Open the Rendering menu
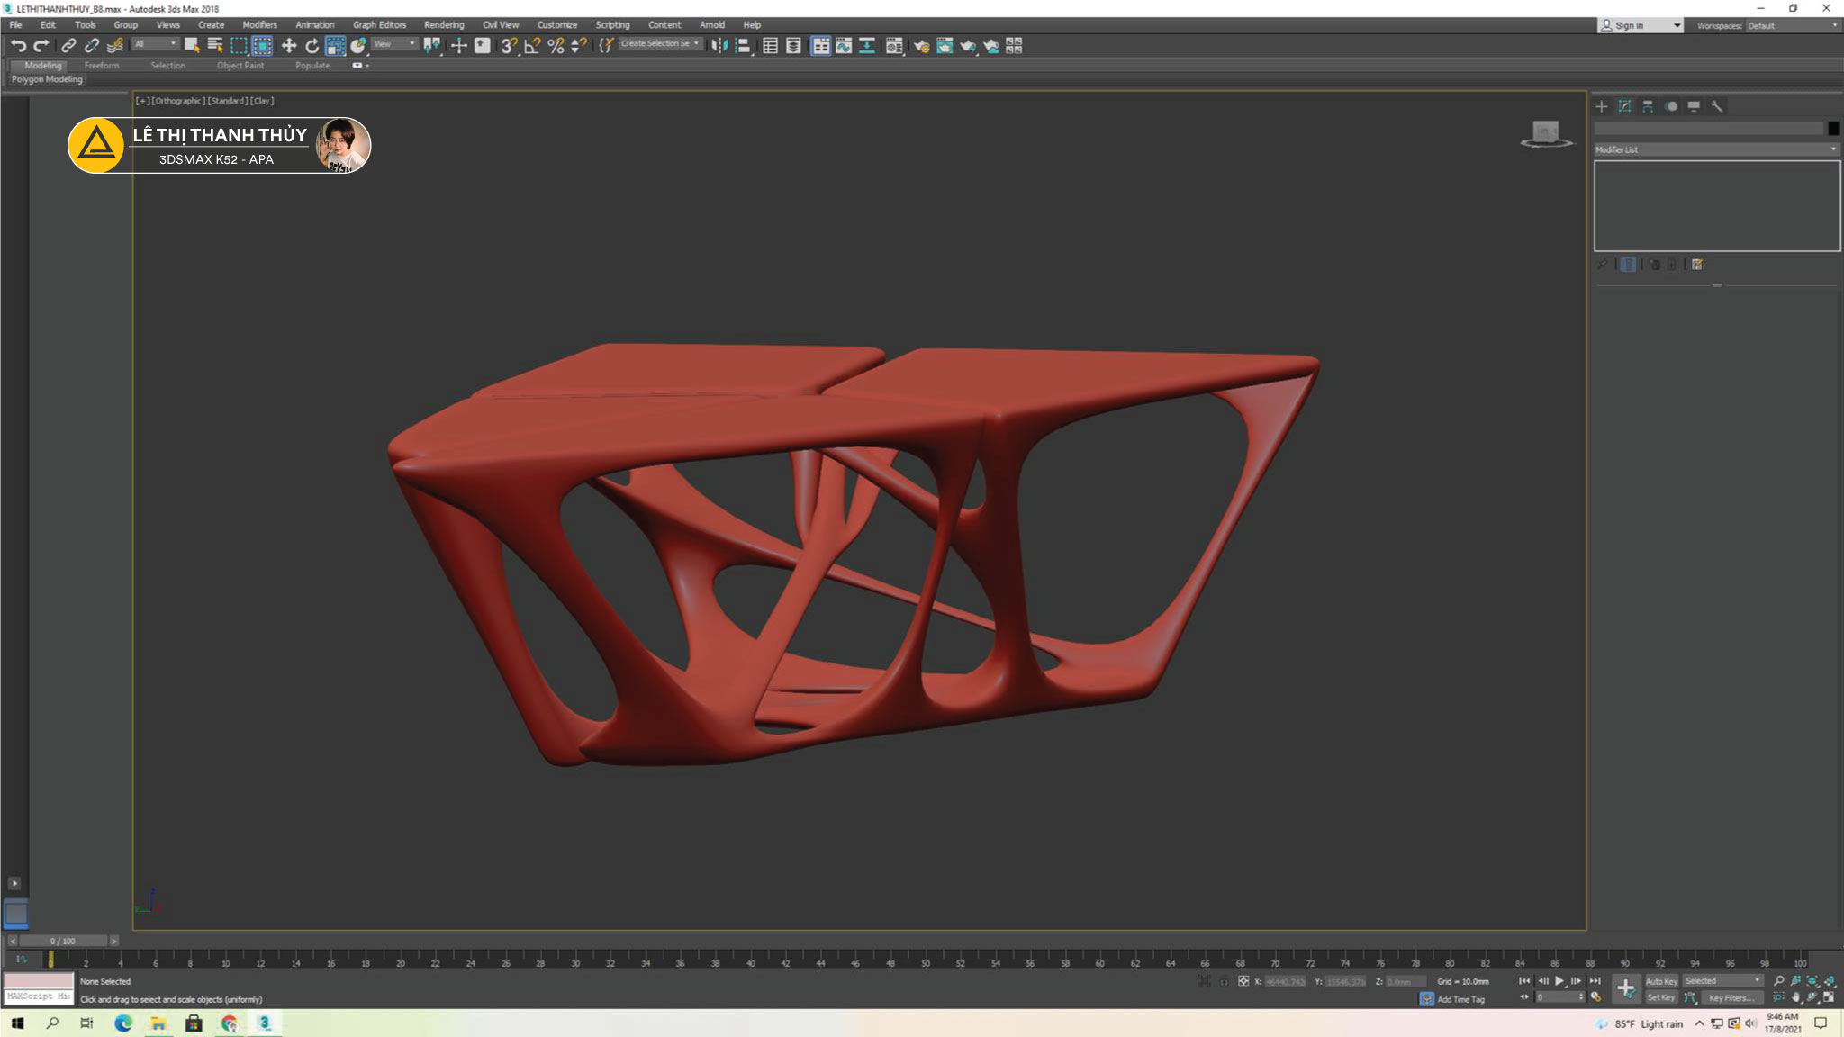 point(444,25)
